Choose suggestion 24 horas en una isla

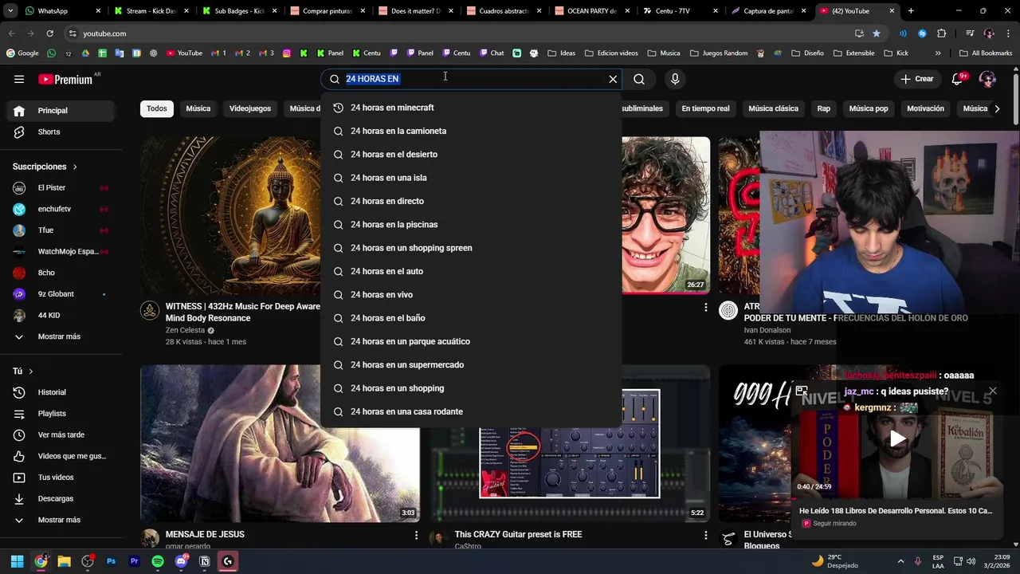[471, 178]
